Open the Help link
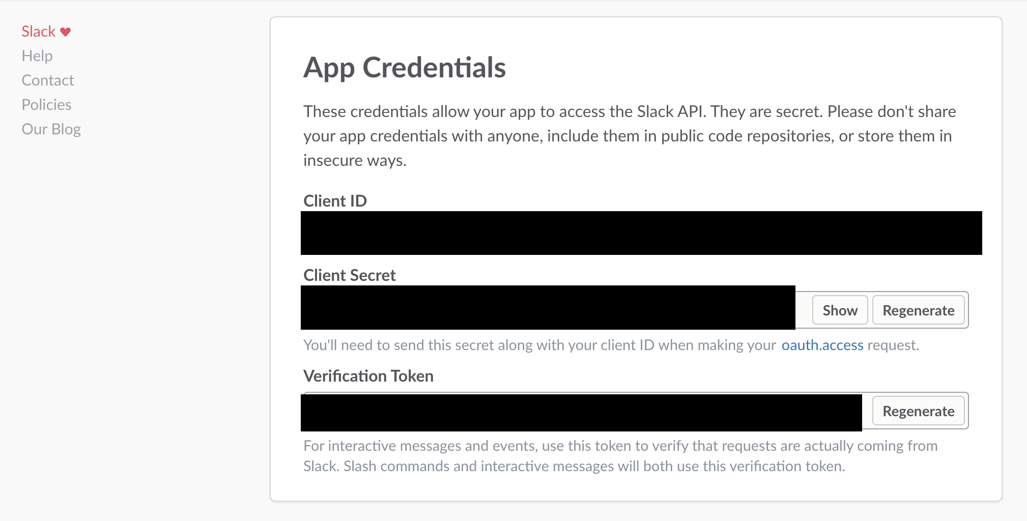The height and width of the screenshot is (521, 1027). pos(37,56)
